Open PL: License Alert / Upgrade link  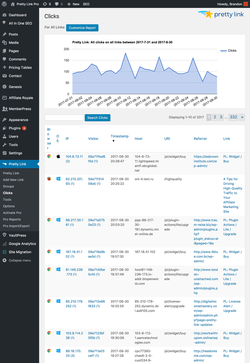tap(232, 306)
